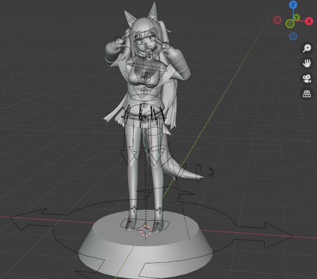This screenshot has height=279, width=317.
Task: Click the negative X axis gizmo circle
Action: coord(277,20)
